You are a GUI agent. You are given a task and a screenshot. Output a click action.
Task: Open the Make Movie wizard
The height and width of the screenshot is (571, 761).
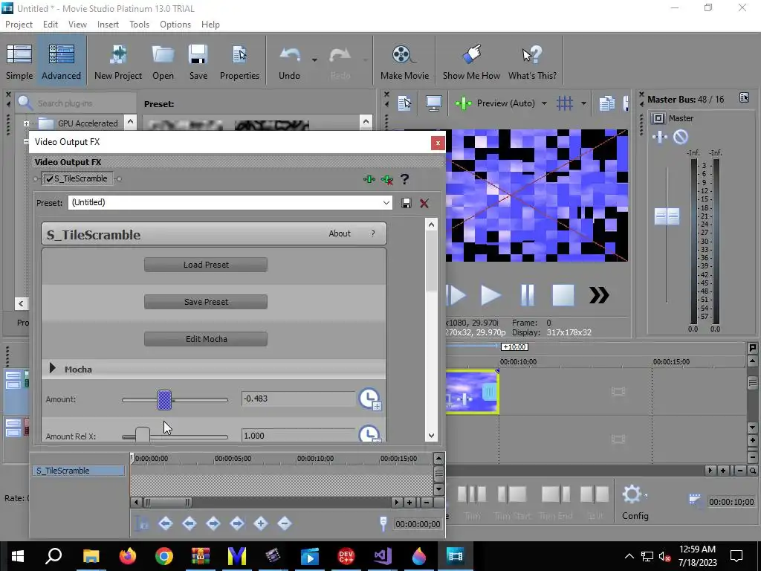(404, 62)
